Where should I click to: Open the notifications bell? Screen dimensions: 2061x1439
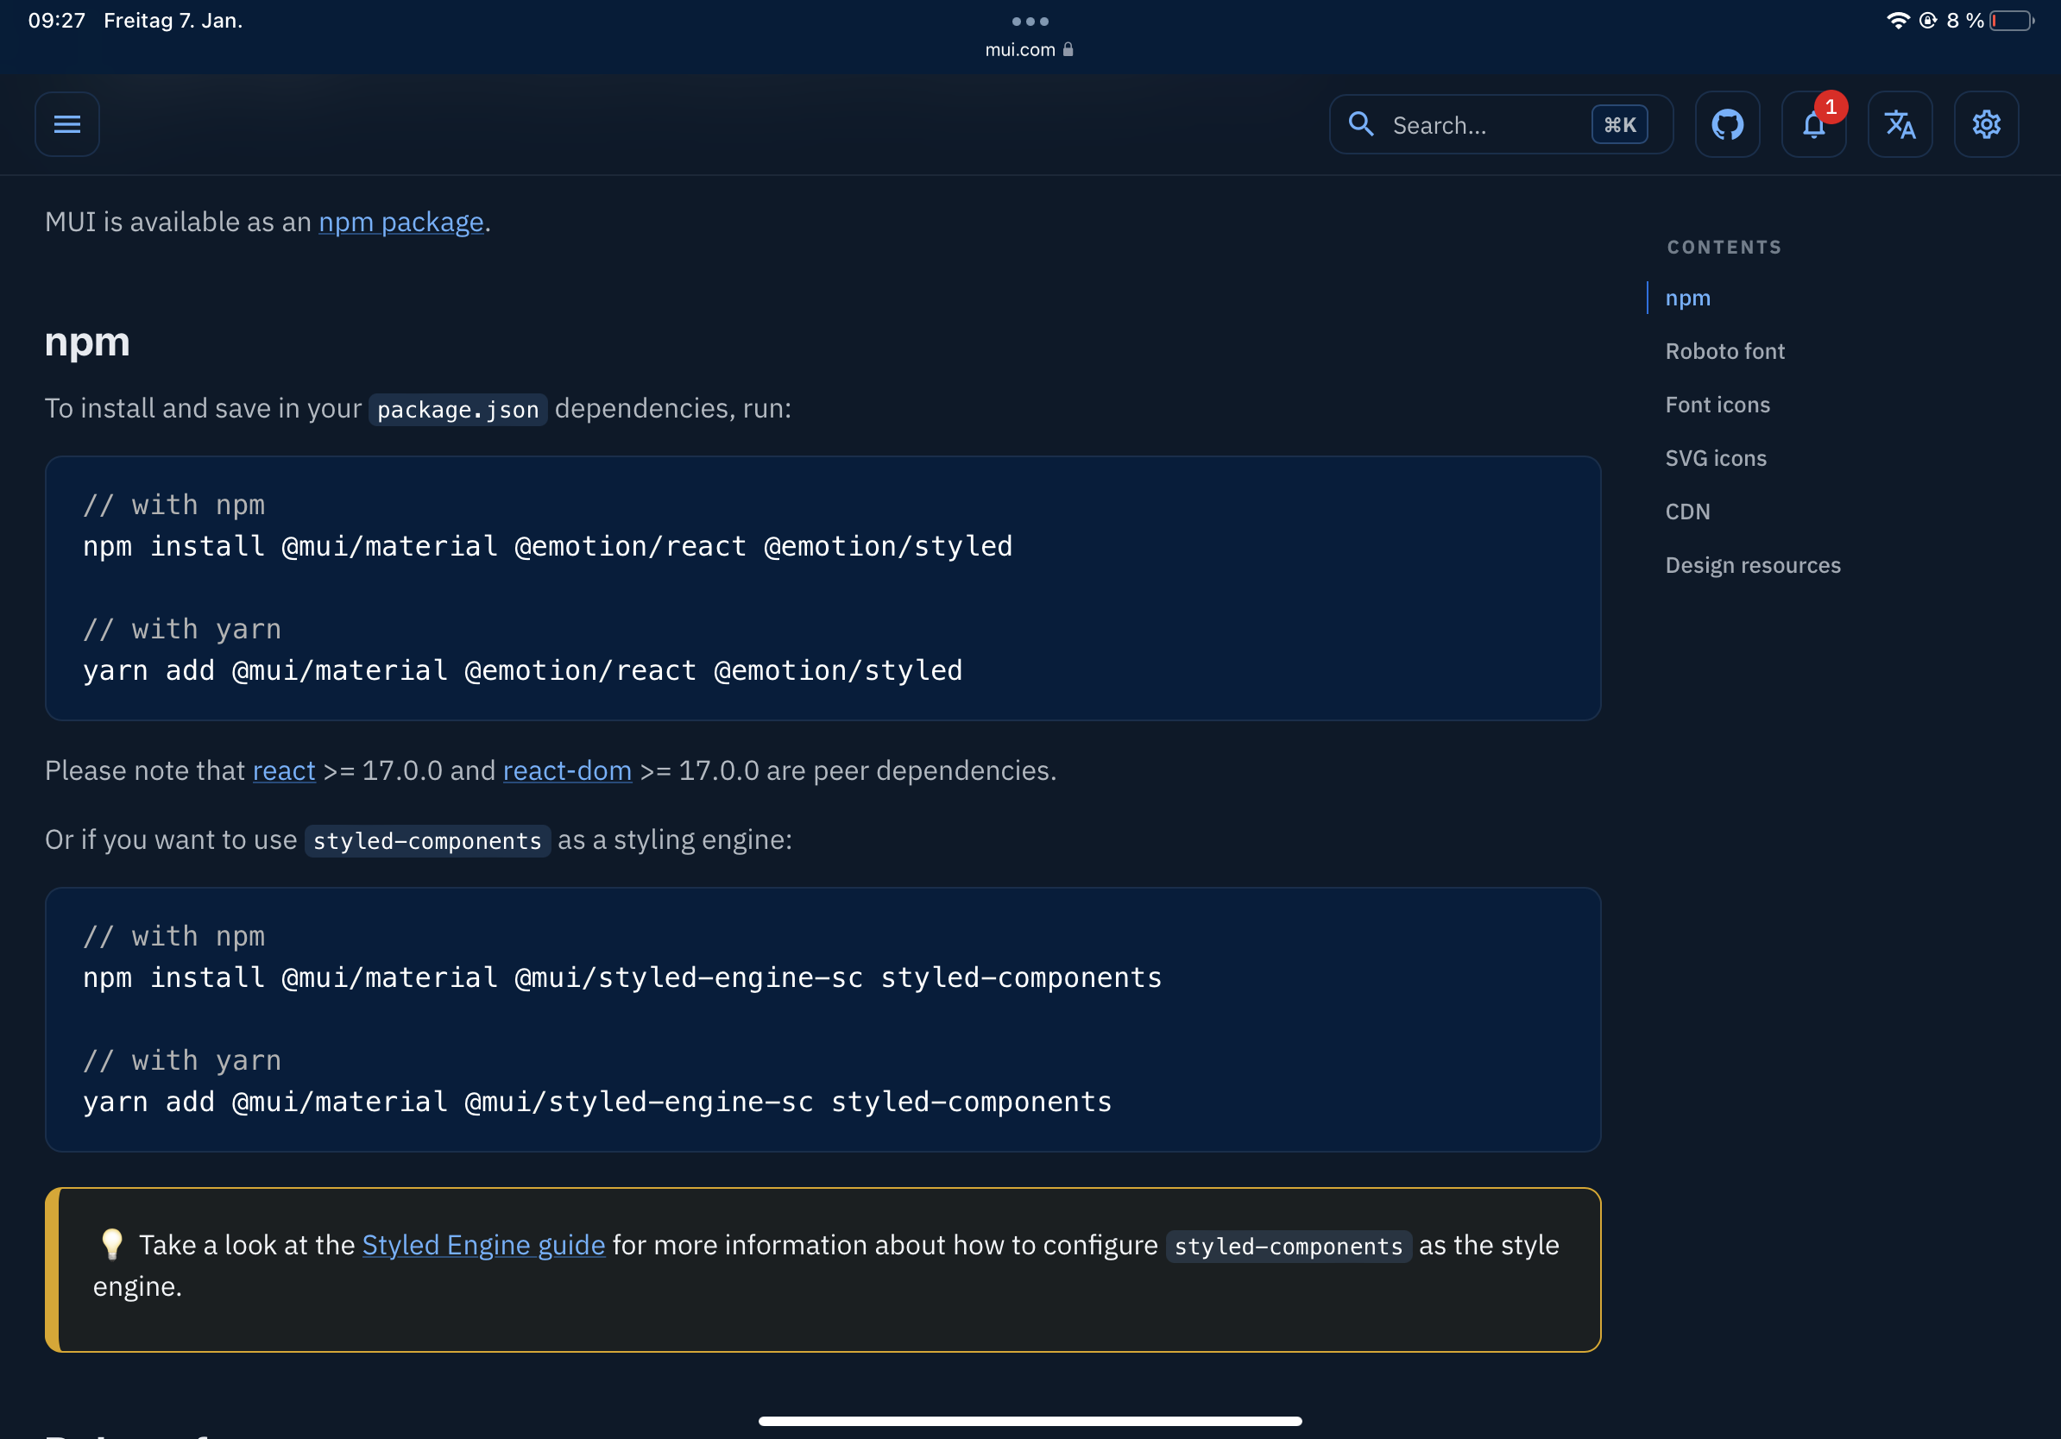[x=1812, y=125]
